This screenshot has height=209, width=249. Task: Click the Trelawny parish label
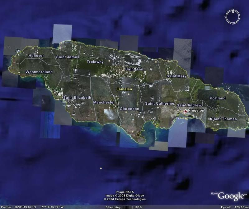tap(95, 62)
